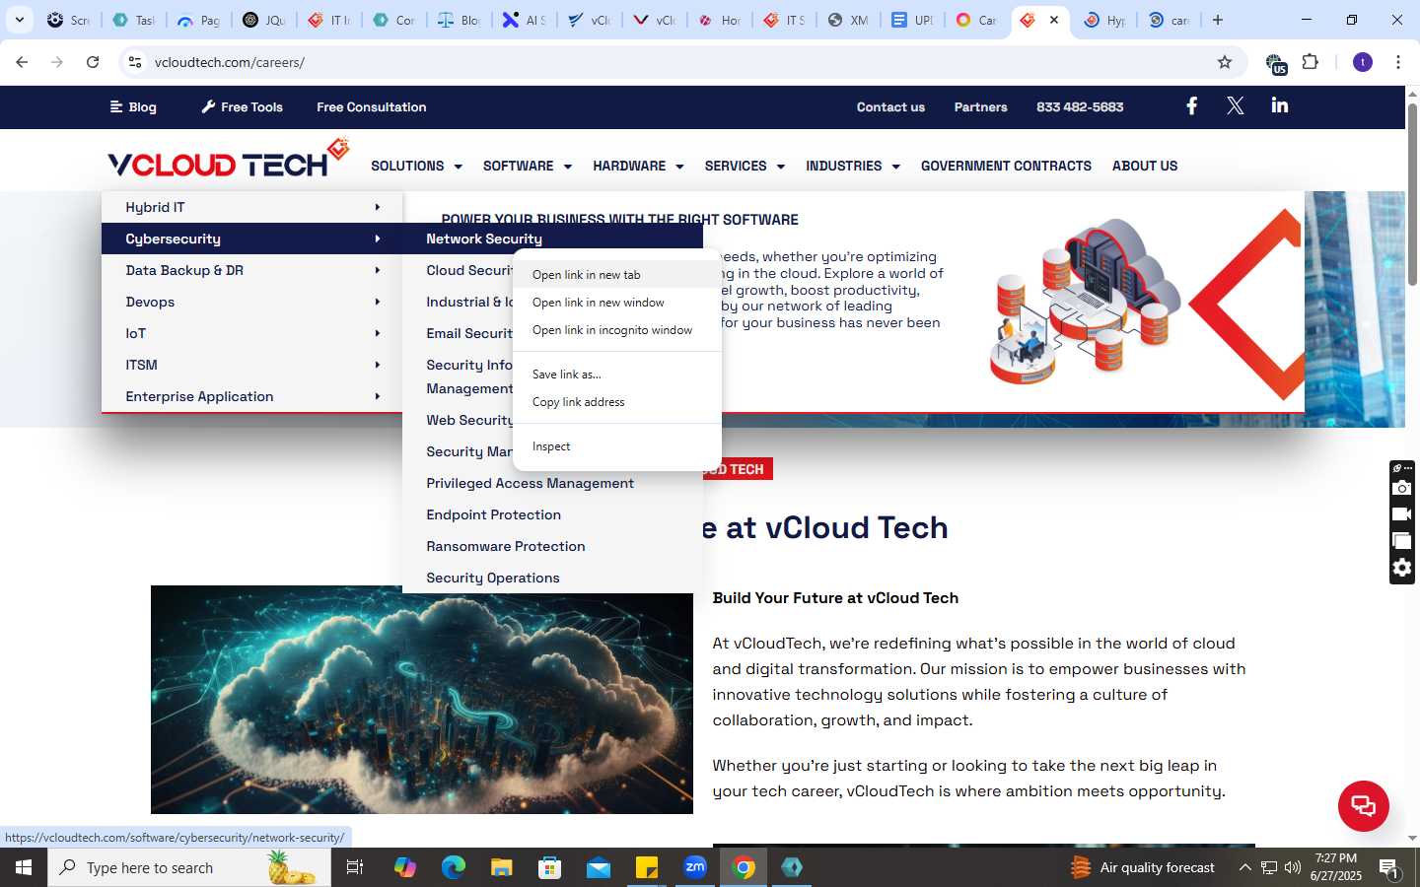Open GOVERNMENT CONTRACTS page
Image resolution: width=1420 pixels, height=887 pixels.
[x=1006, y=166]
